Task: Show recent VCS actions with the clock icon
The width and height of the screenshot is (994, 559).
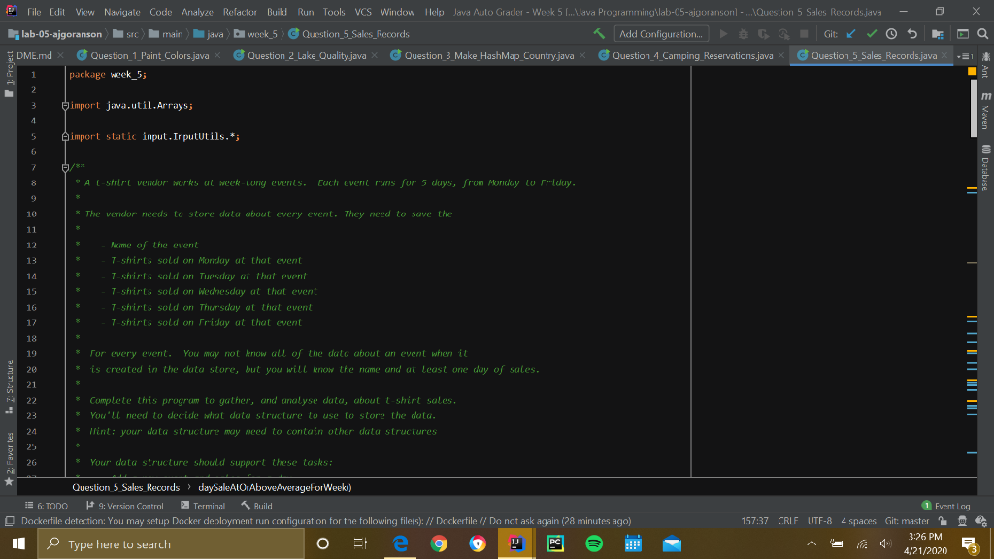Action: 891,32
